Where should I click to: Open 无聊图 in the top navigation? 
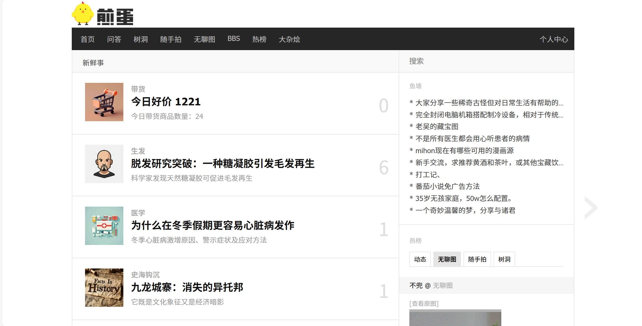(x=205, y=39)
